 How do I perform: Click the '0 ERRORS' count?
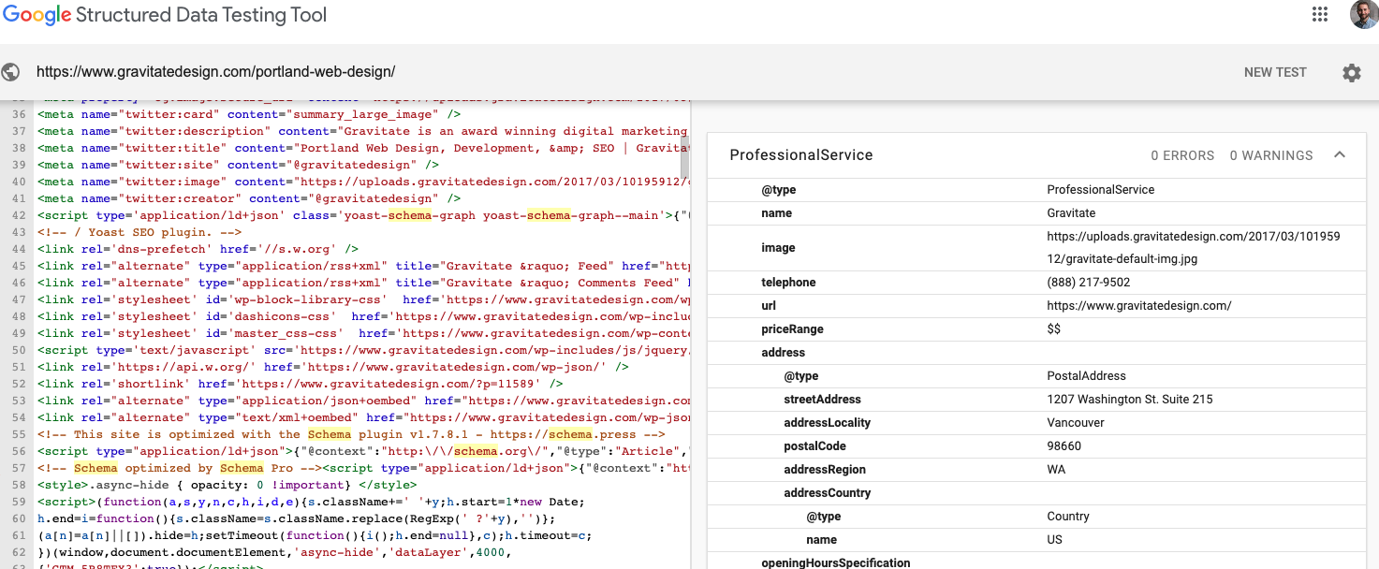(1182, 155)
